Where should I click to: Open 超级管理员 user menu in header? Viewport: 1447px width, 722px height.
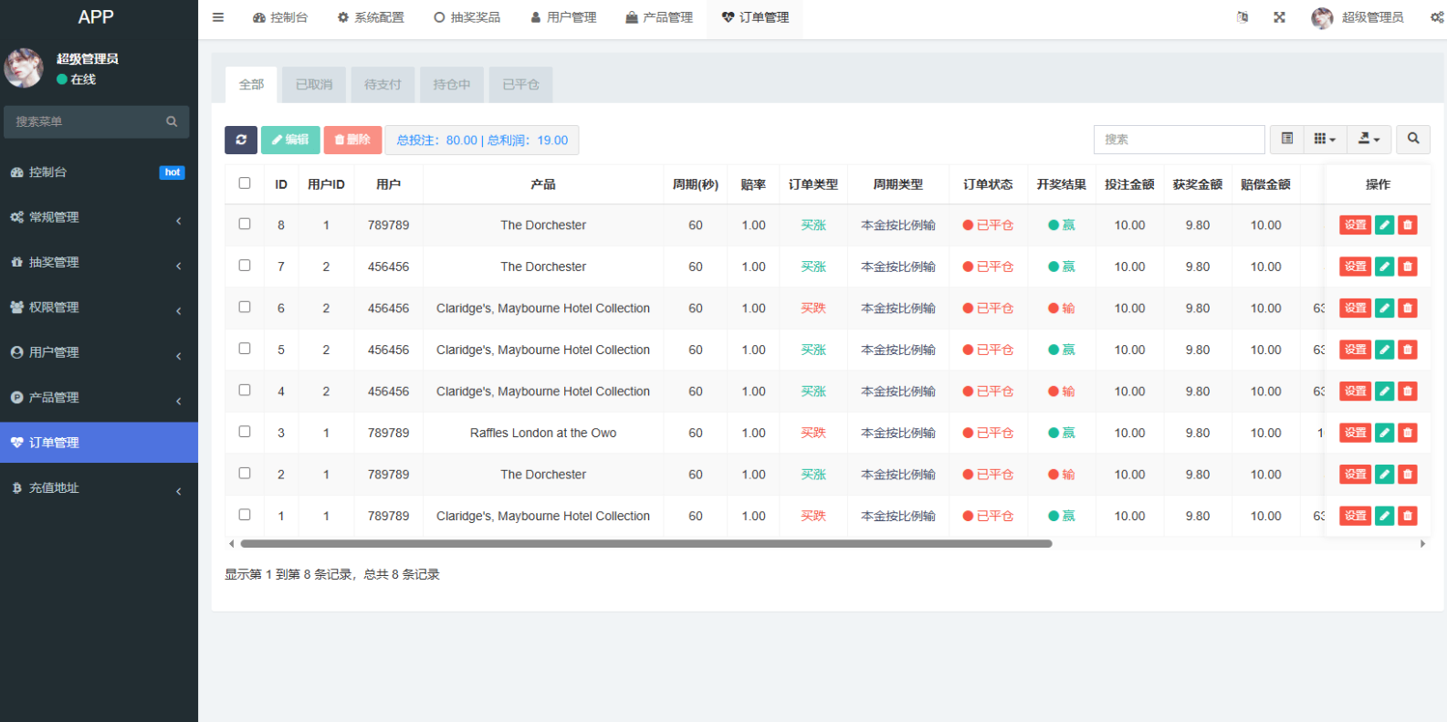tap(1358, 17)
